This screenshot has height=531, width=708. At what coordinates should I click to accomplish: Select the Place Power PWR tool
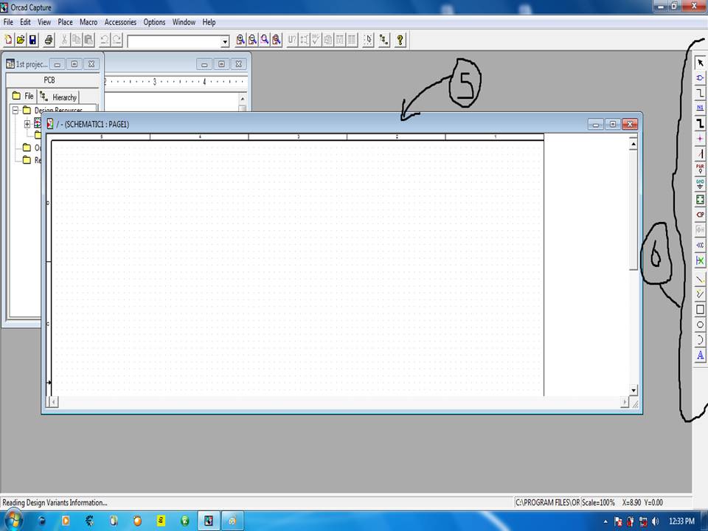(x=700, y=169)
